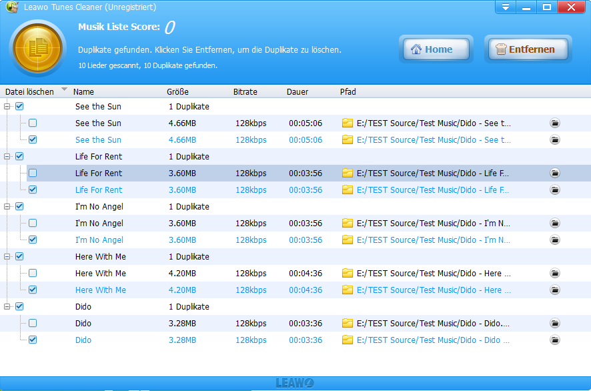Sort list by Bitrate column header
This screenshot has width=591, height=391.
tap(245, 91)
